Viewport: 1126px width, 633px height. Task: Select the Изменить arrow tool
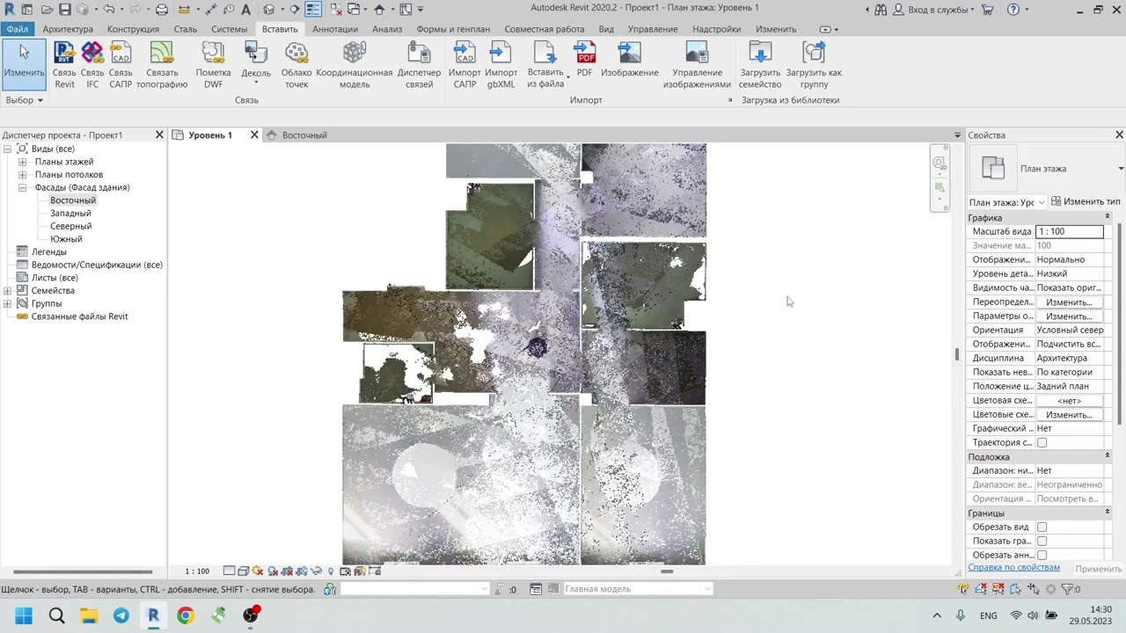pyautogui.click(x=24, y=63)
